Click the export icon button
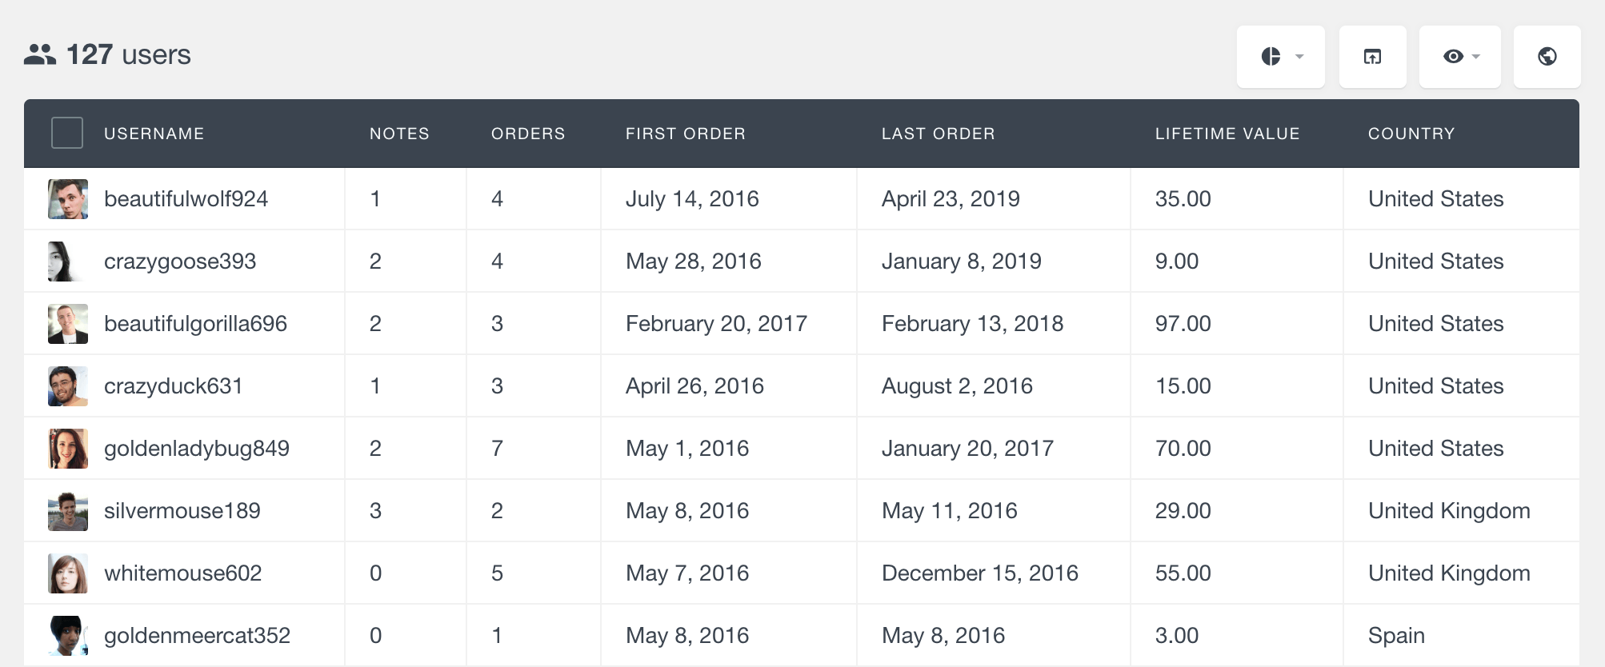The width and height of the screenshot is (1605, 667). 1372,56
